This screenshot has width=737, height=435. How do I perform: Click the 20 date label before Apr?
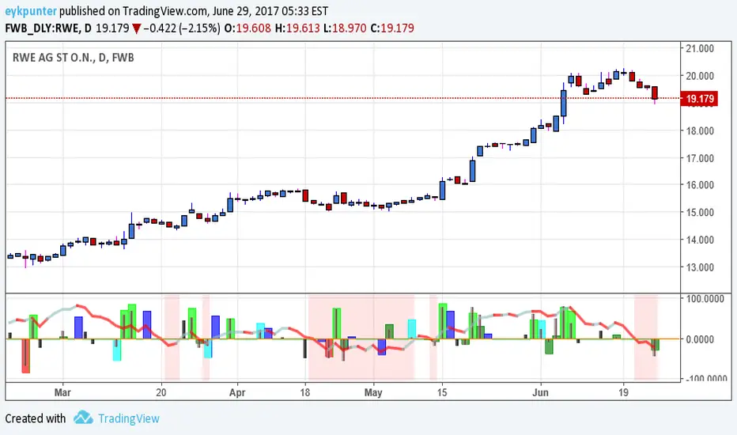pos(161,392)
